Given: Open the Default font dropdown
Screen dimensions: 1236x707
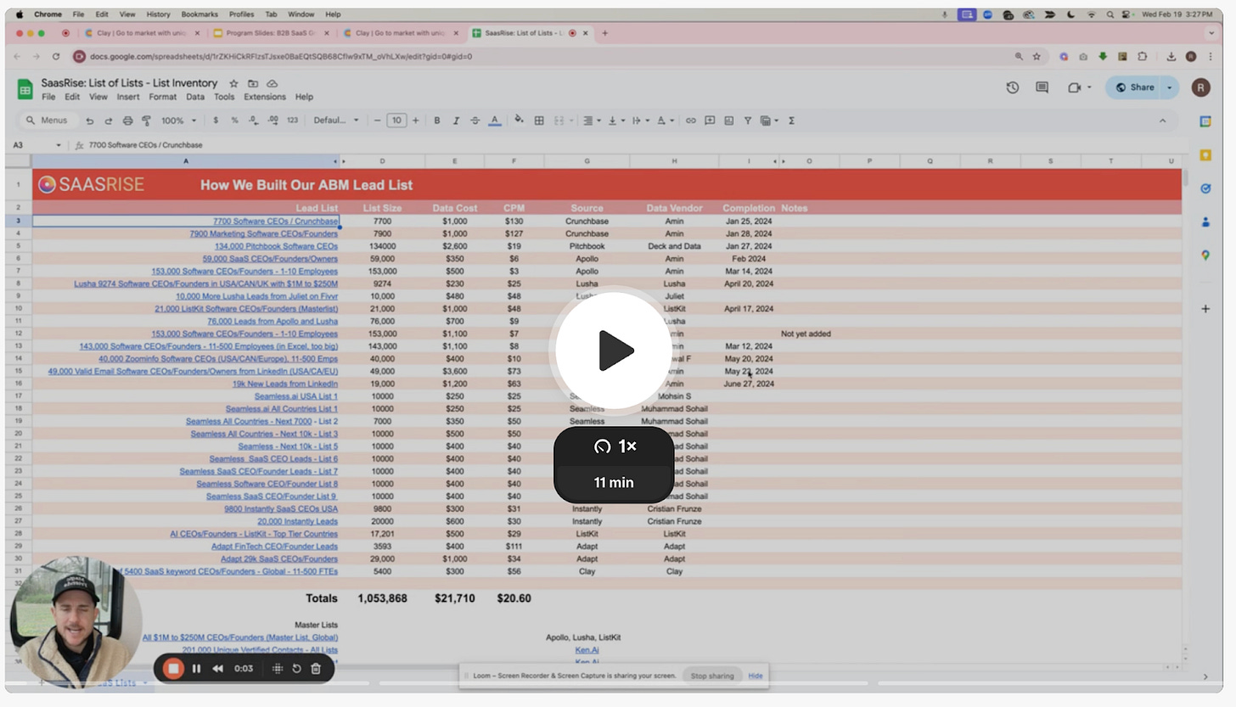Looking at the screenshot, I should 336,121.
